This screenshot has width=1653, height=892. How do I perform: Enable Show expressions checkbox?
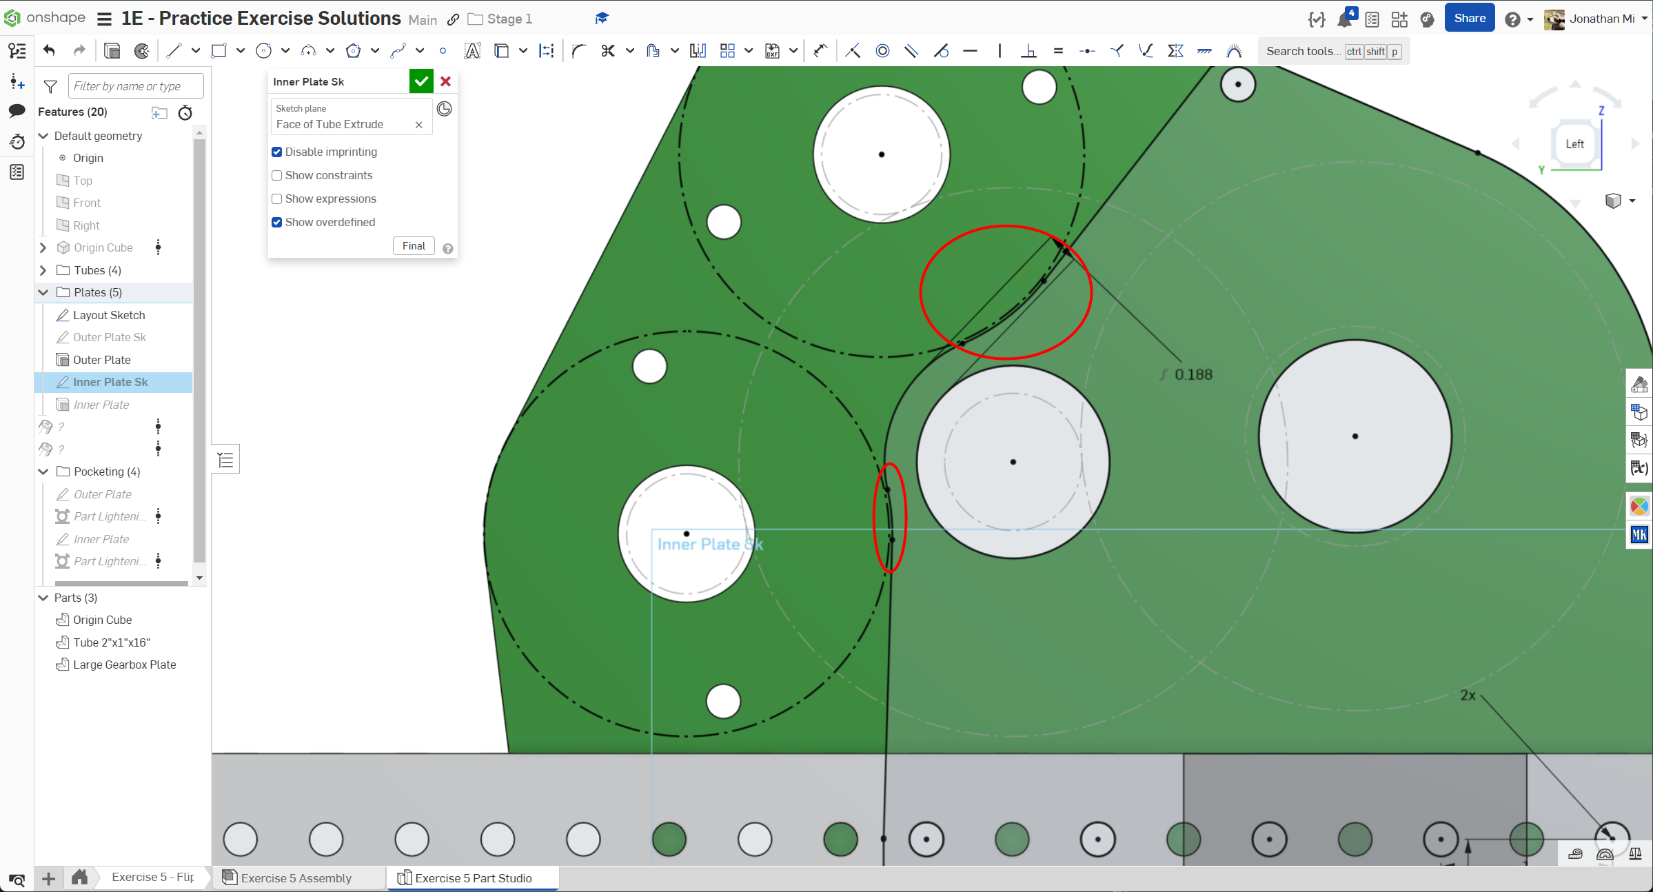click(x=277, y=199)
